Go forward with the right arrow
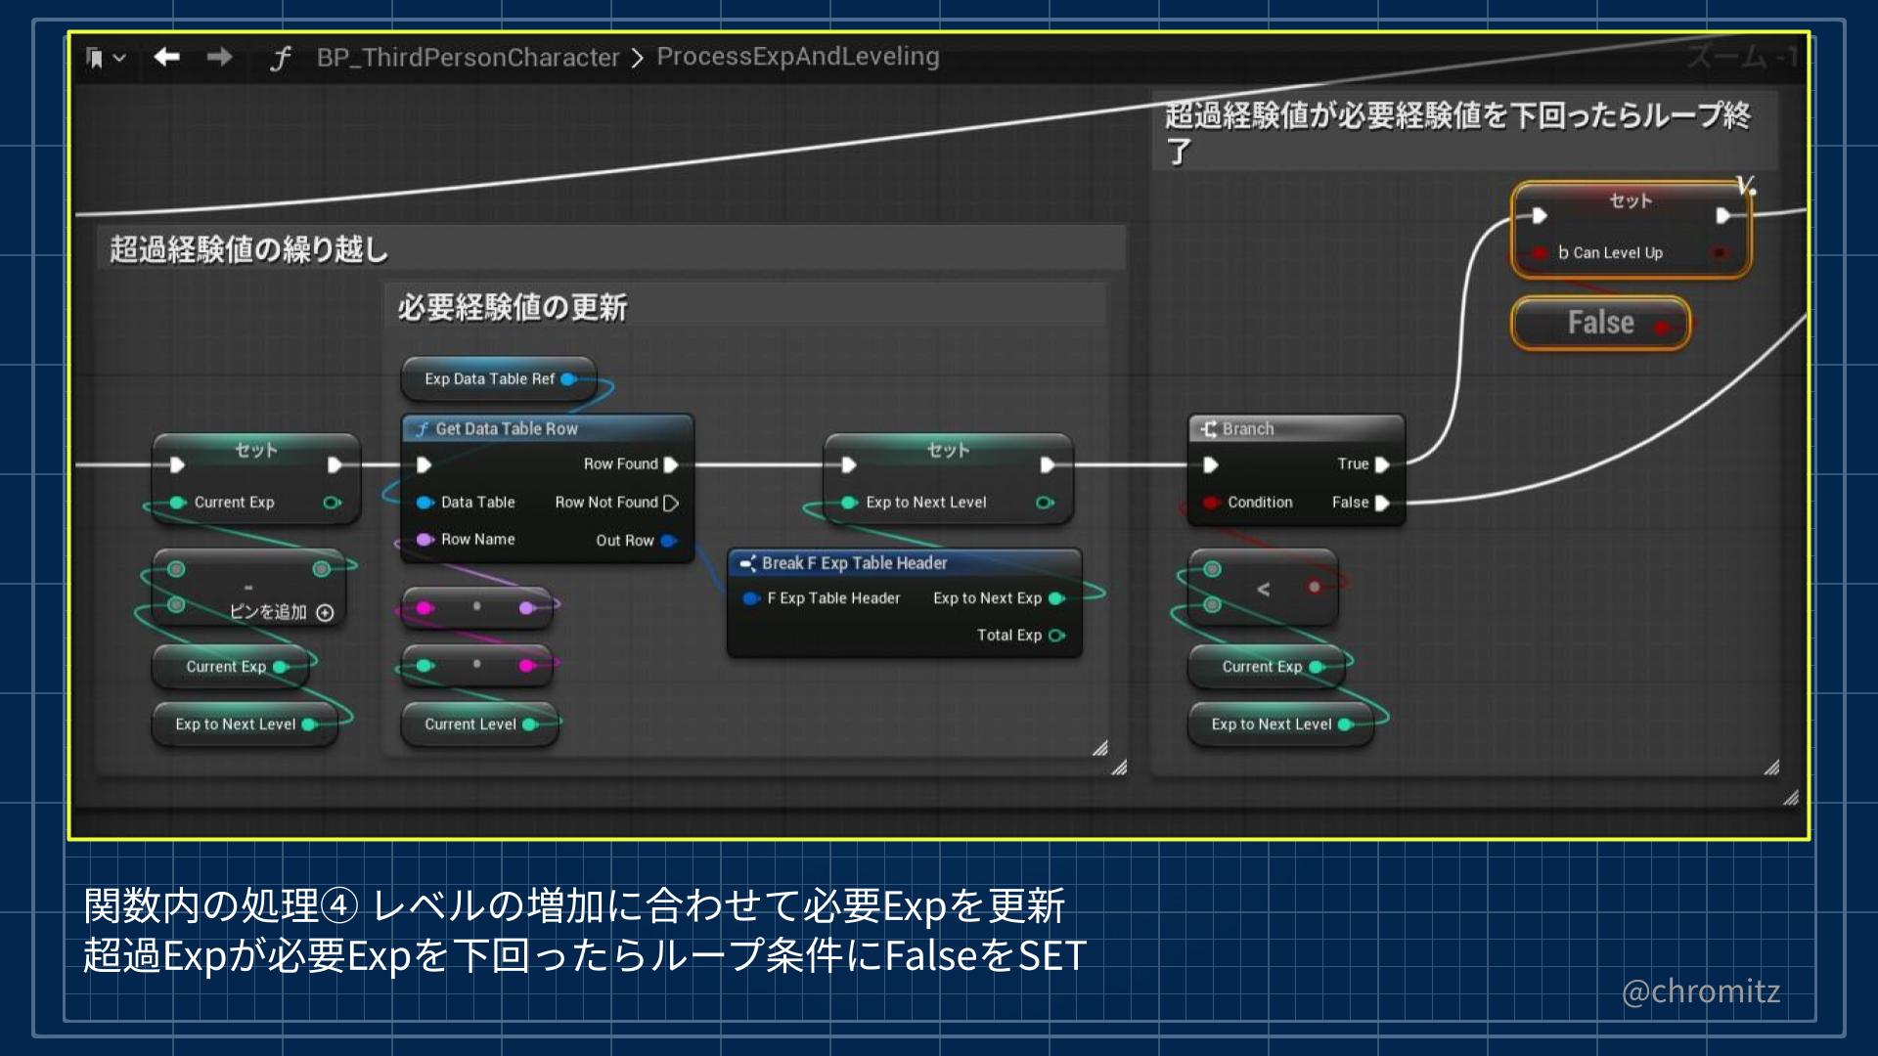 220,57
